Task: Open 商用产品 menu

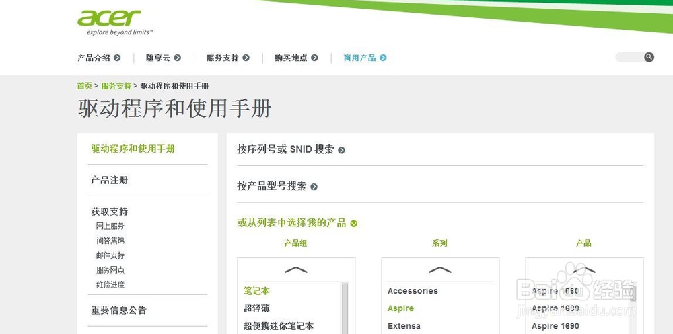Action: tap(359, 58)
